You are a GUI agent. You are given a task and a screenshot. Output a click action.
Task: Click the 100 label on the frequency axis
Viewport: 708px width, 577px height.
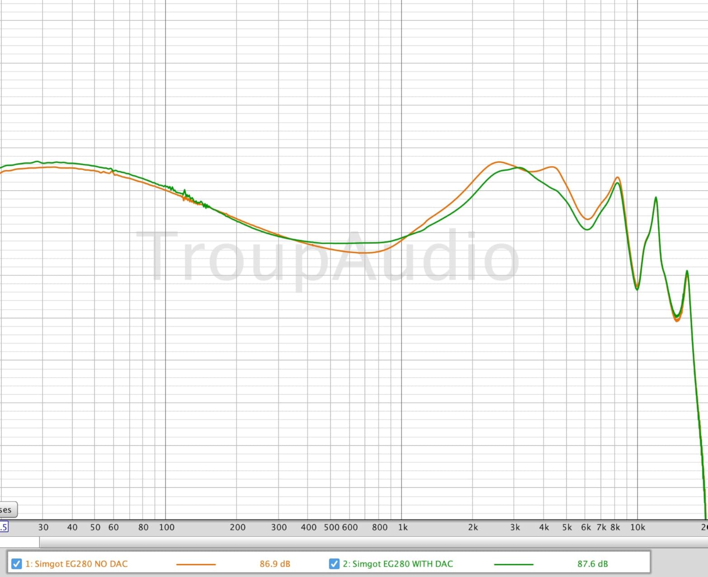166,527
